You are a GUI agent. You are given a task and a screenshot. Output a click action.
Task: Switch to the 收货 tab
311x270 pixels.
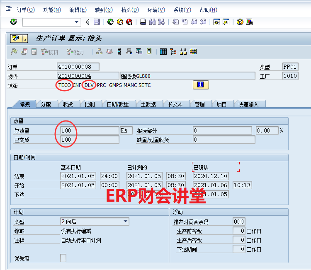[68, 104]
